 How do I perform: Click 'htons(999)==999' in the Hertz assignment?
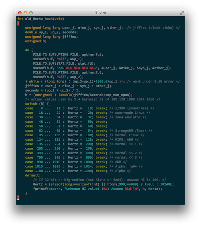coord(122,185)
